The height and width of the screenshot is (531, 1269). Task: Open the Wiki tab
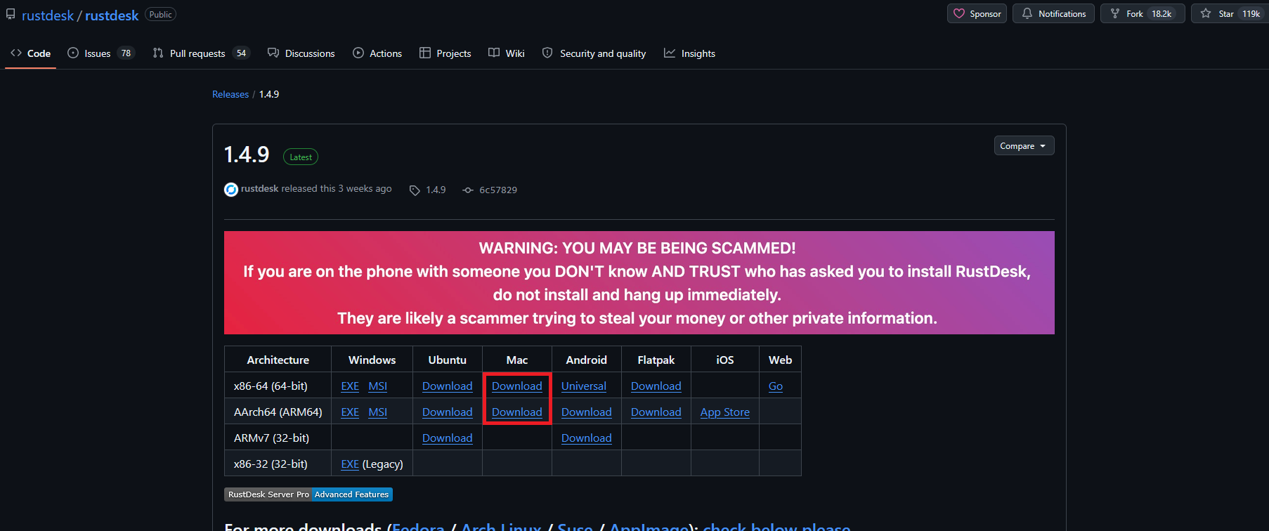(x=507, y=53)
